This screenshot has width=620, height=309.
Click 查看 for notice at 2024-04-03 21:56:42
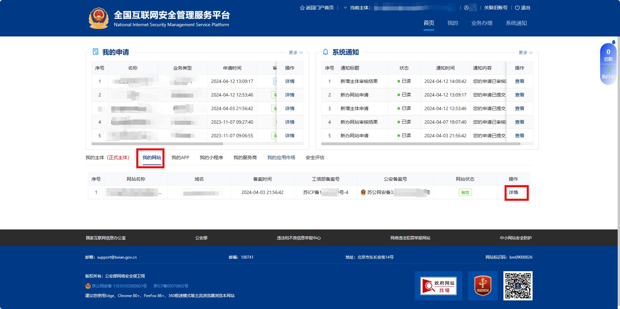pyautogui.click(x=520, y=136)
